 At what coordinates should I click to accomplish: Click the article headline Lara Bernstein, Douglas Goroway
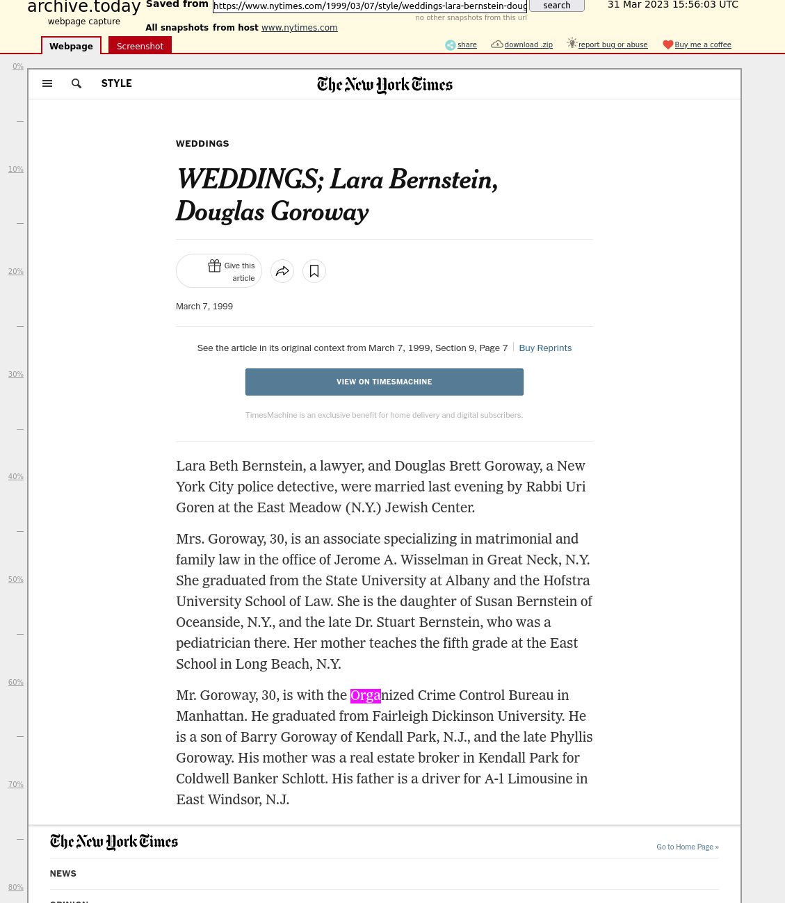[337, 195]
